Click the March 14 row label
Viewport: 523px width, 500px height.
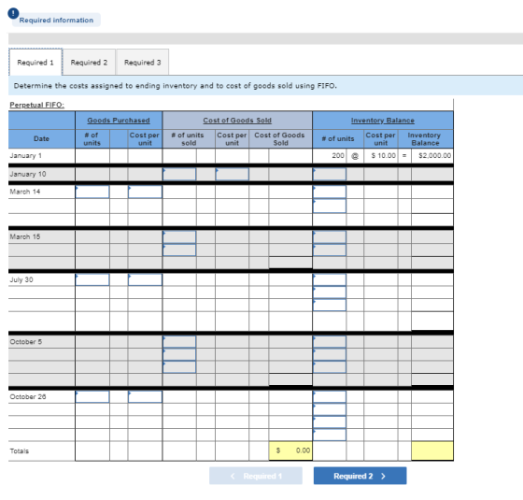pos(25,192)
